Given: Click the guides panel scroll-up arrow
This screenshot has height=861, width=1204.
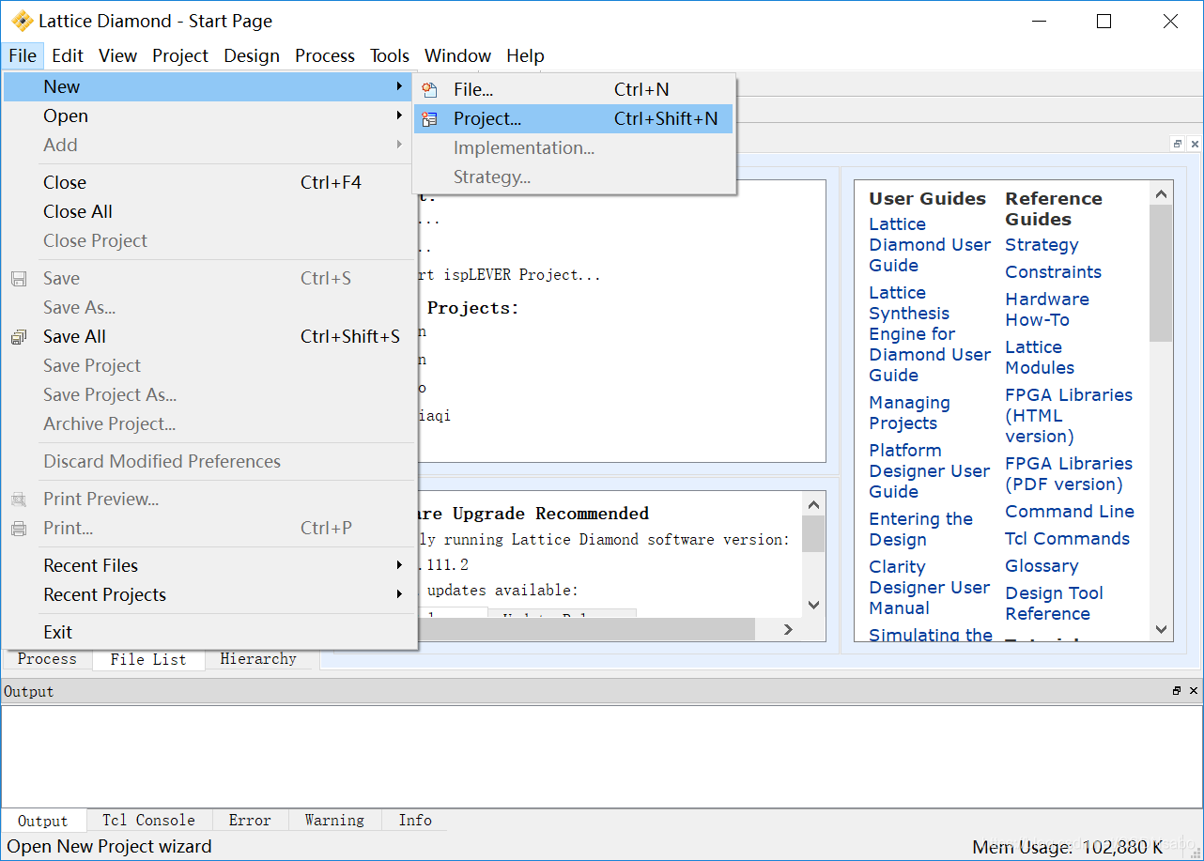Looking at the screenshot, I should coord(1161,193).
